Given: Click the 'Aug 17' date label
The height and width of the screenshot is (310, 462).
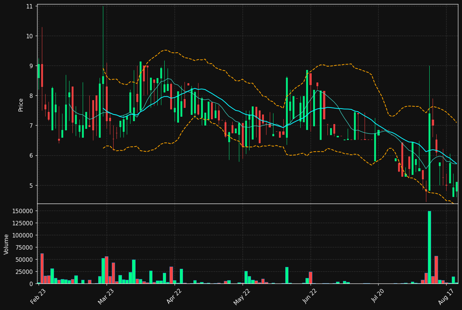Looking at the screenshot, I should 446,296.
